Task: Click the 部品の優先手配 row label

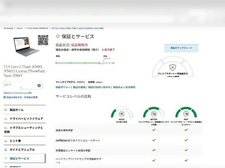Action: tap(64, 130)
